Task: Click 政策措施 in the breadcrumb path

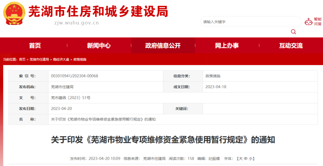Action: click(x=80, y=60)
